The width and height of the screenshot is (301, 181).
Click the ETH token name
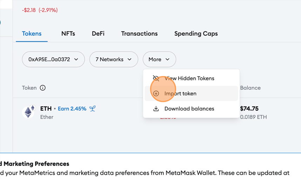46,109
